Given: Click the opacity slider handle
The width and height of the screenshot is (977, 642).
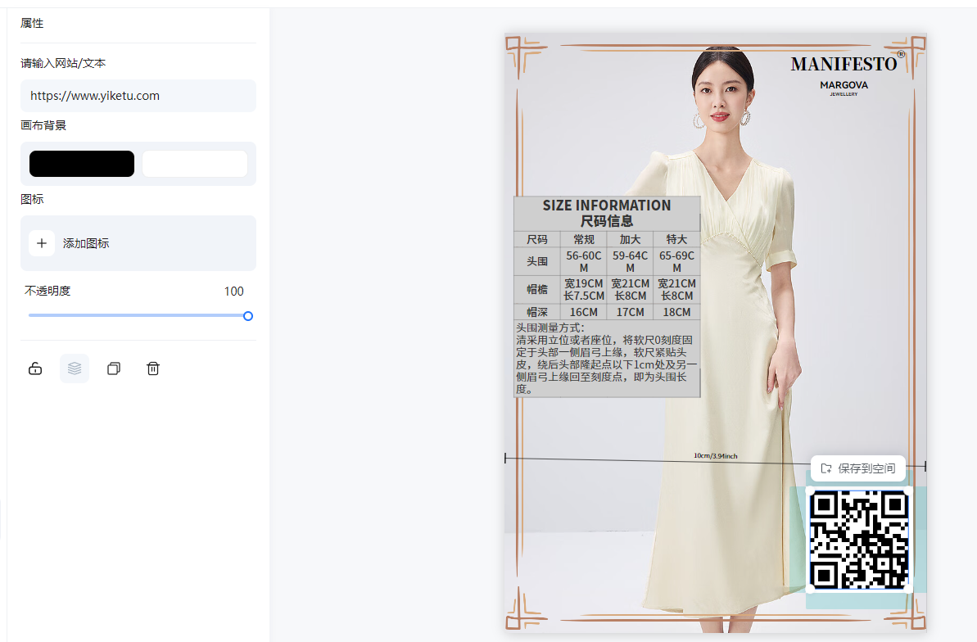Looking at the screenshot, I should (x=248, y=316).
